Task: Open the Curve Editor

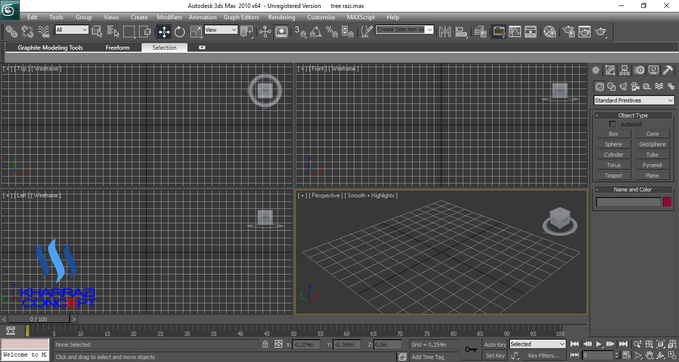Action: 515,32
